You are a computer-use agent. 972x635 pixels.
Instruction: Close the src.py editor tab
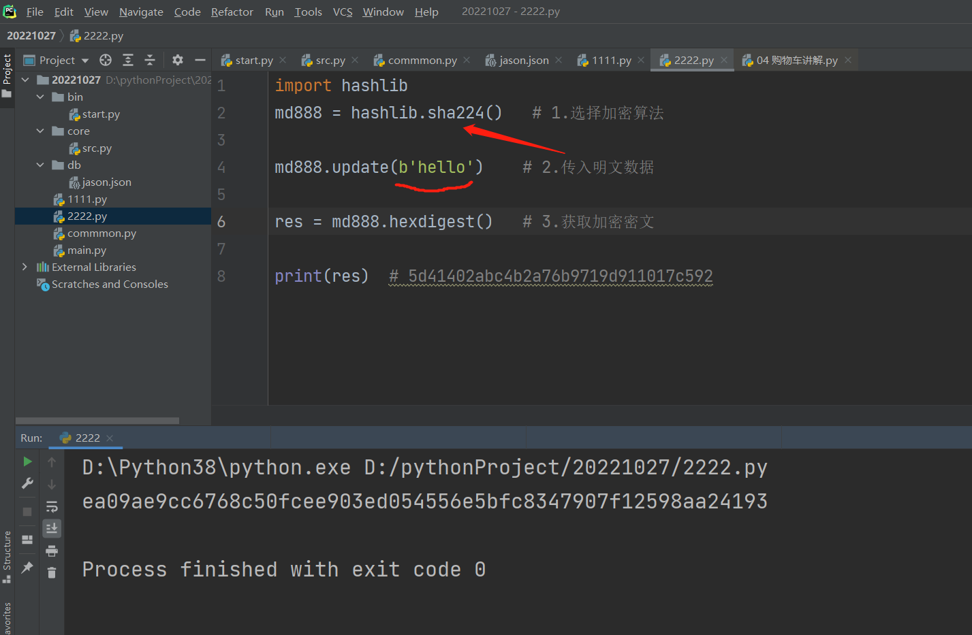point(355,60)
